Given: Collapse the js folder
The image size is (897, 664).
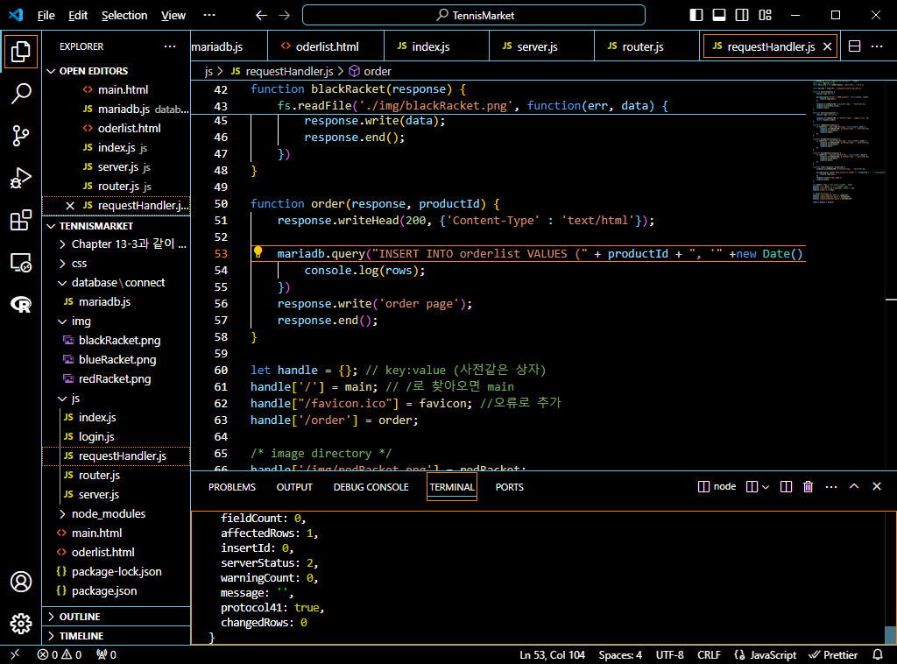Looking at the screenshot, I should (x=117, y=398).
